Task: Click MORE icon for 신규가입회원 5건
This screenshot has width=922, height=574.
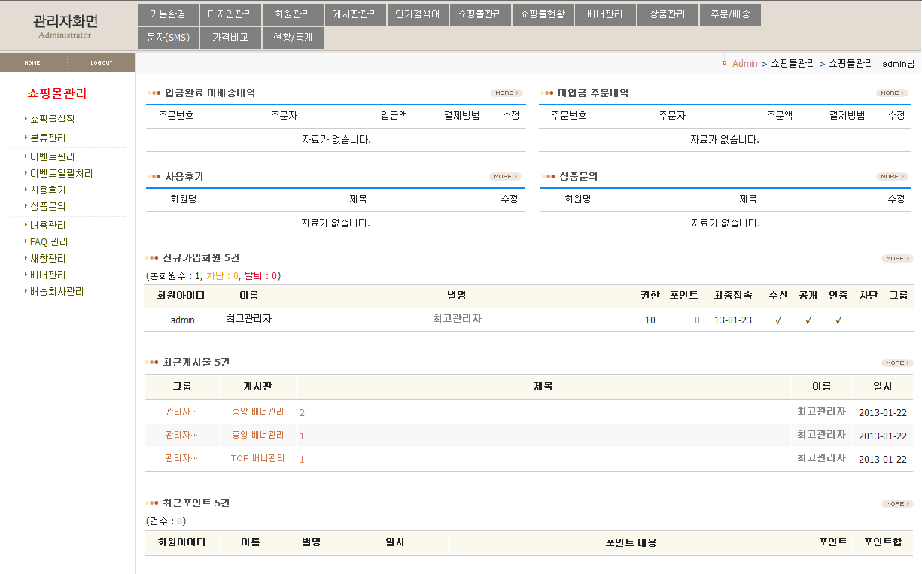Action: click(897, 259)
